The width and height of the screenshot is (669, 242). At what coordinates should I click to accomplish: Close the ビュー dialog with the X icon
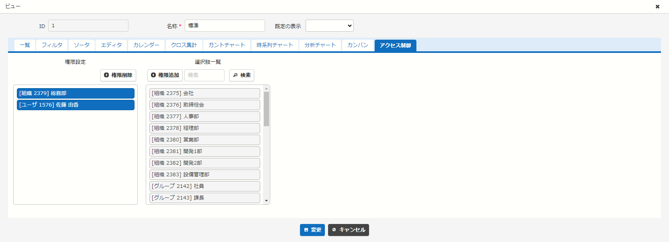657,6
